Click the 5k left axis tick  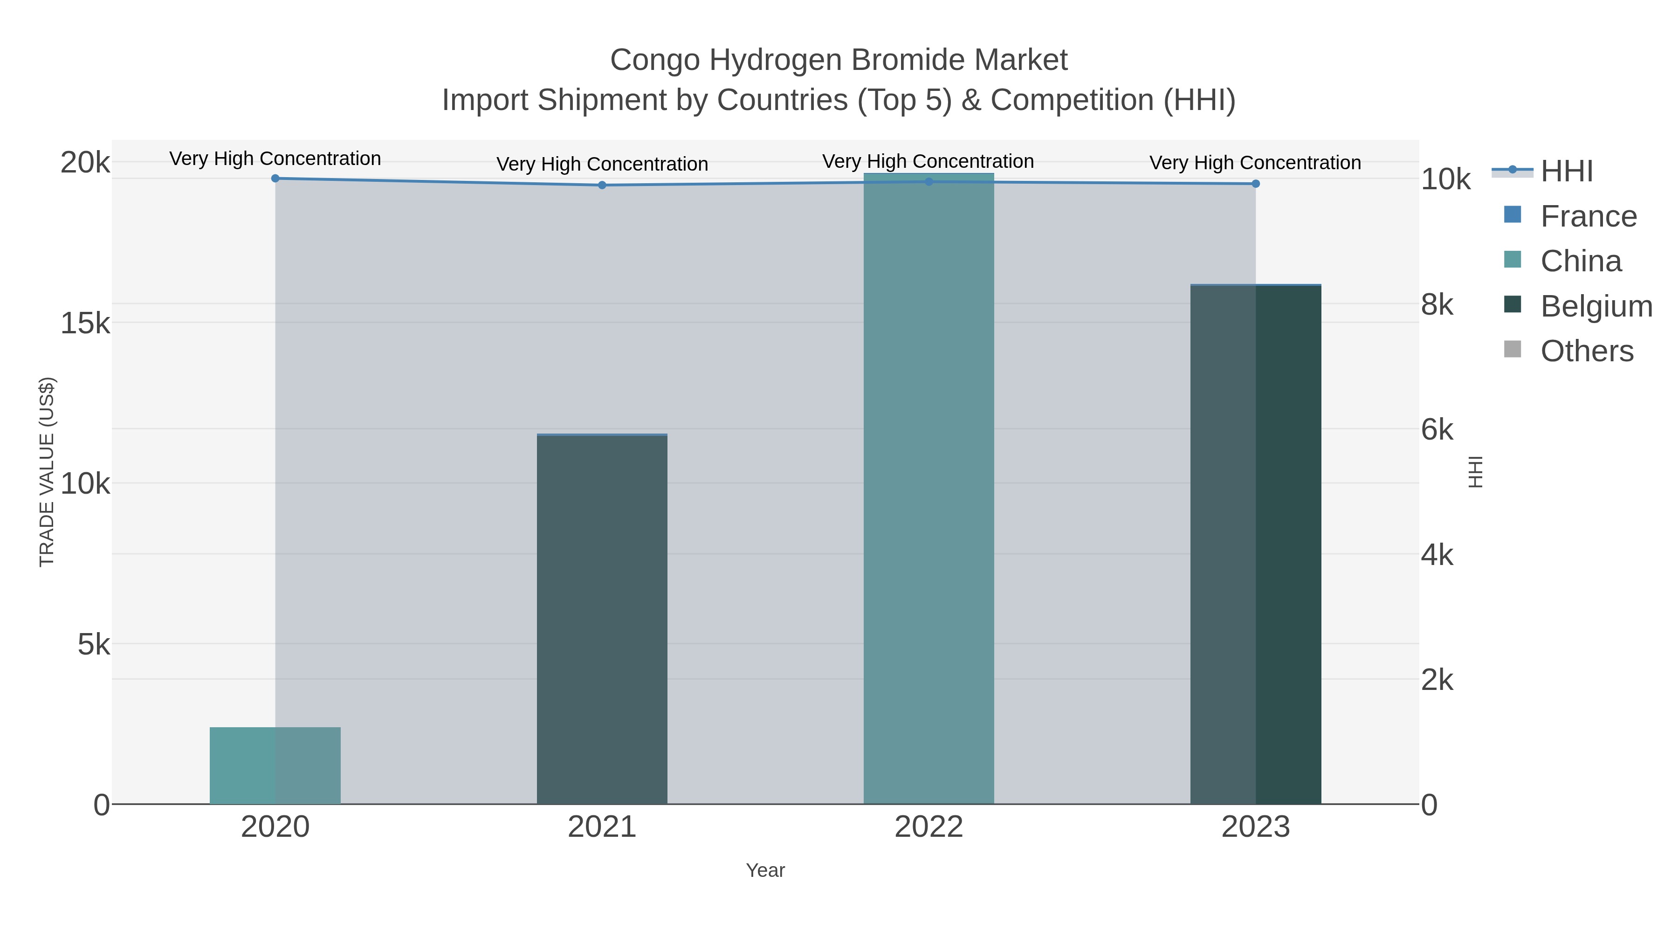pos(94,645)
